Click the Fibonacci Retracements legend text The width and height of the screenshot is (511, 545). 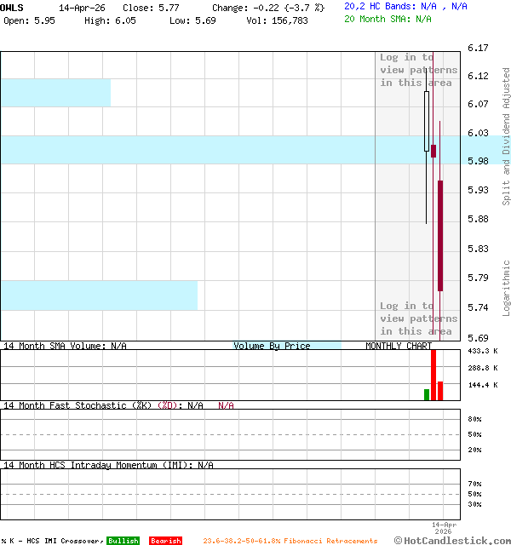290,541
